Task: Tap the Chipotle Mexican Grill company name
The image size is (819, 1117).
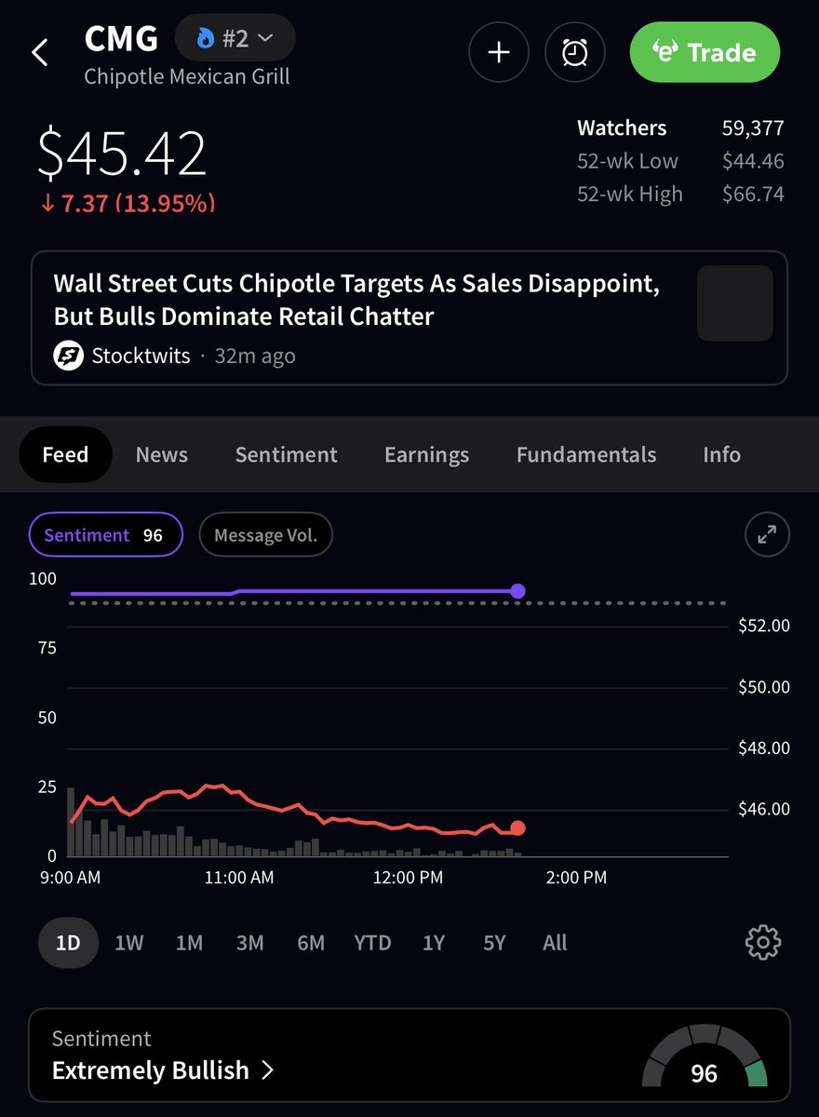Action: pyautogui.click(x=187, y=76)
